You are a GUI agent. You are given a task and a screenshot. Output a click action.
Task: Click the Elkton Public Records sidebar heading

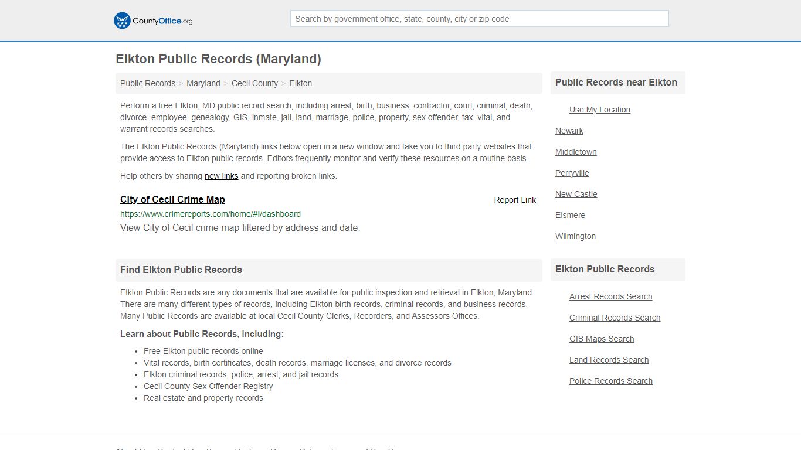(605, 270)
